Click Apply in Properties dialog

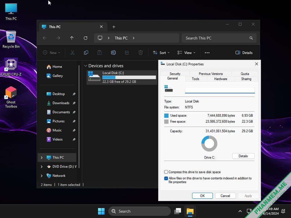click(x=248, y=196)
